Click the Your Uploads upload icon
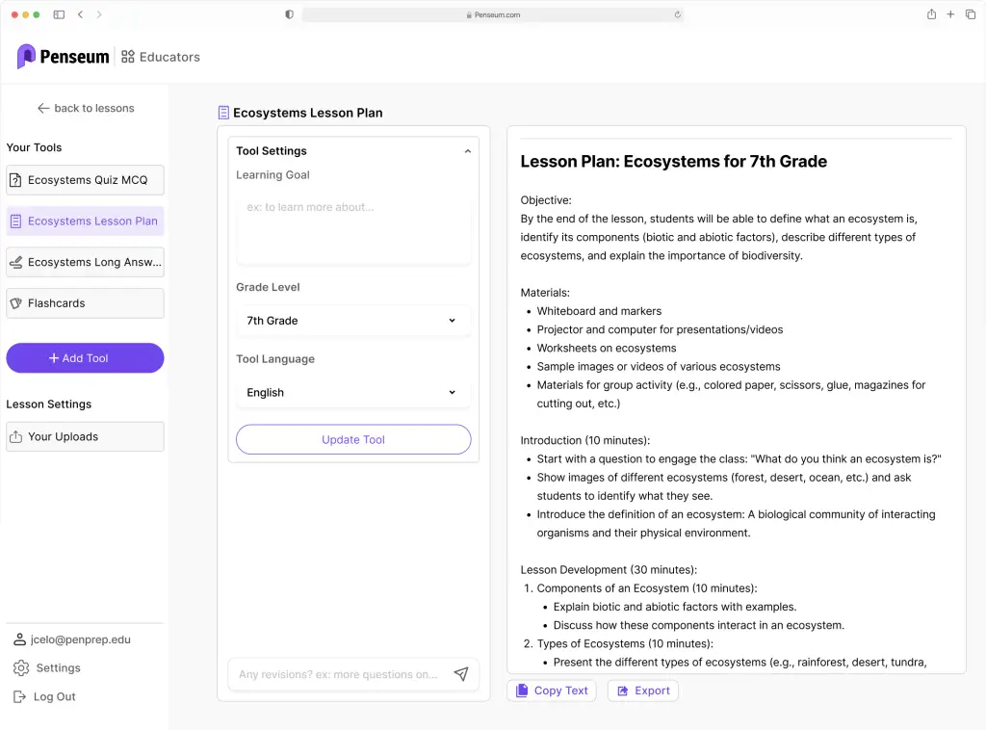 point(15,437)
